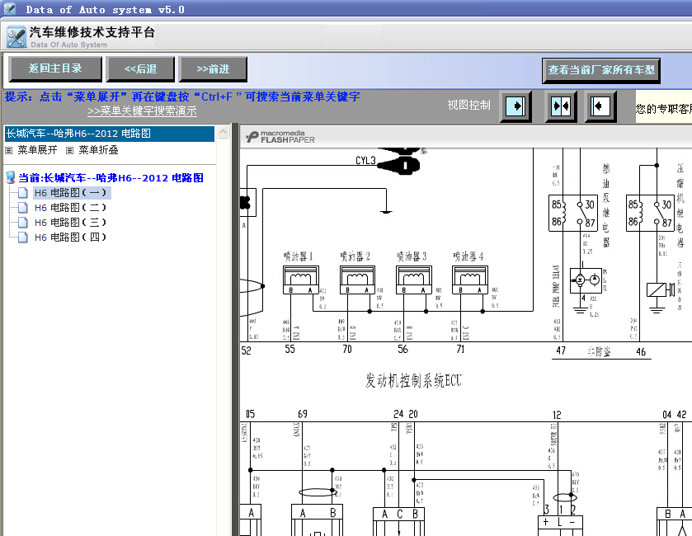Select the current node 长城汽车--哈弗H6--2012 电路图

[x=111, y=178]
